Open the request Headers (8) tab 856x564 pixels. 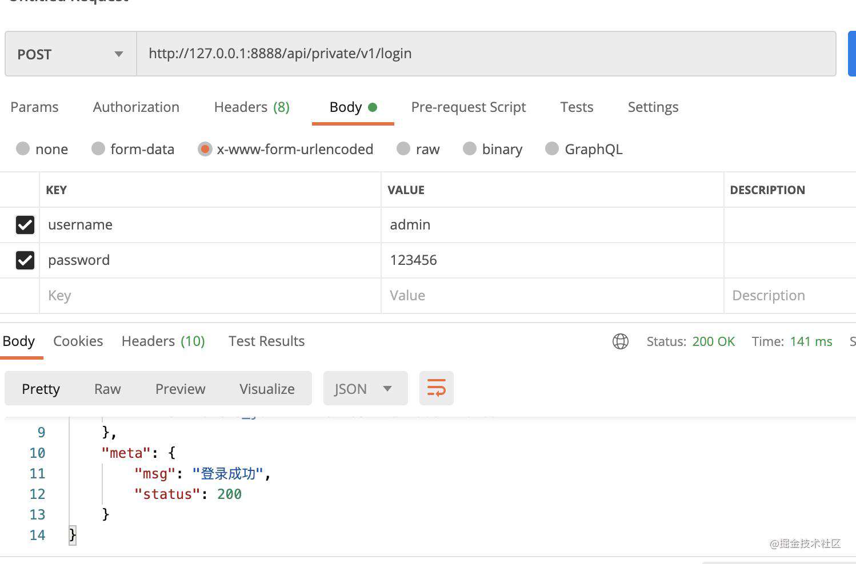click(251, 107)
